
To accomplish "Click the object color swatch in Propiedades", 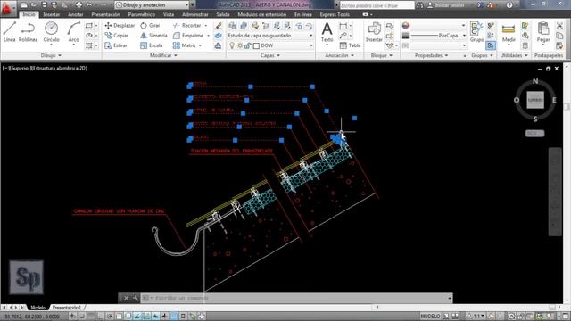I will [405, 26].
